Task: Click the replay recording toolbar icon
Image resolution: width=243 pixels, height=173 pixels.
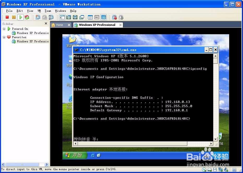Action: pos(121,17)
